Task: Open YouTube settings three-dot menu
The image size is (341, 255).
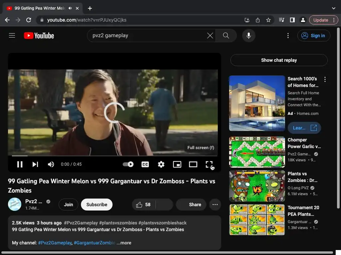Action: click(288, 35)
